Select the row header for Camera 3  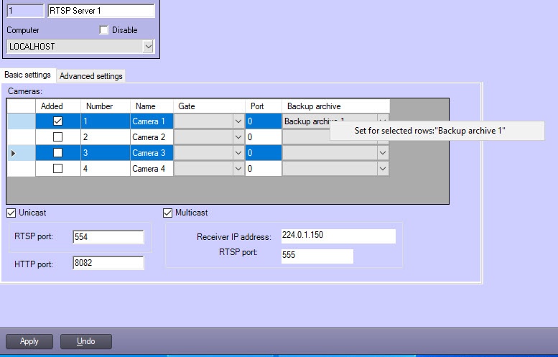[x=21, y=153]
